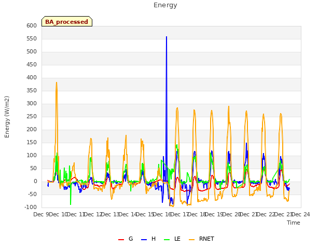
Task: Click the Dec 22 x-axis label
Action: pyautogui.click(x=266, y=215)
